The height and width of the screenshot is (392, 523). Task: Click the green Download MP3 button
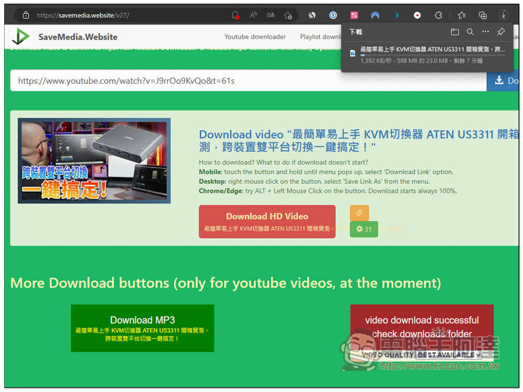click(142, 328)
